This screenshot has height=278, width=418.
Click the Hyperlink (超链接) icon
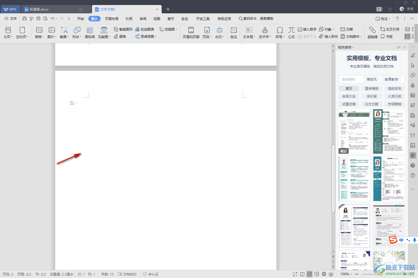click(x=373, y=33)
